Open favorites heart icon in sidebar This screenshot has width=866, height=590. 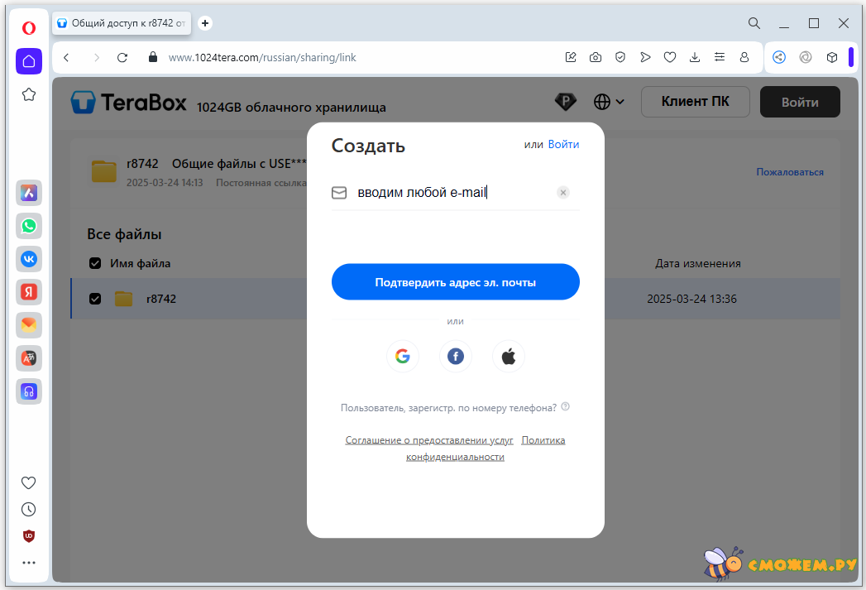point(29,482)
